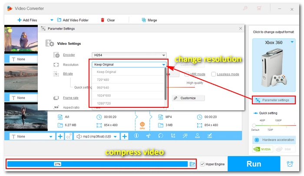Click the Xbox 360 console format image
This screenshot has width=304, height=176.
tap(274, 67)
